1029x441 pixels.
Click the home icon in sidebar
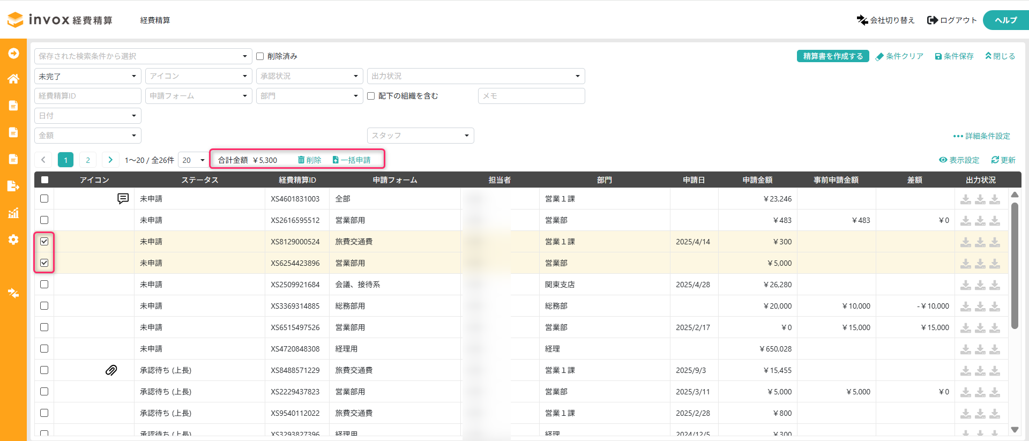click(x=13, y=79)
